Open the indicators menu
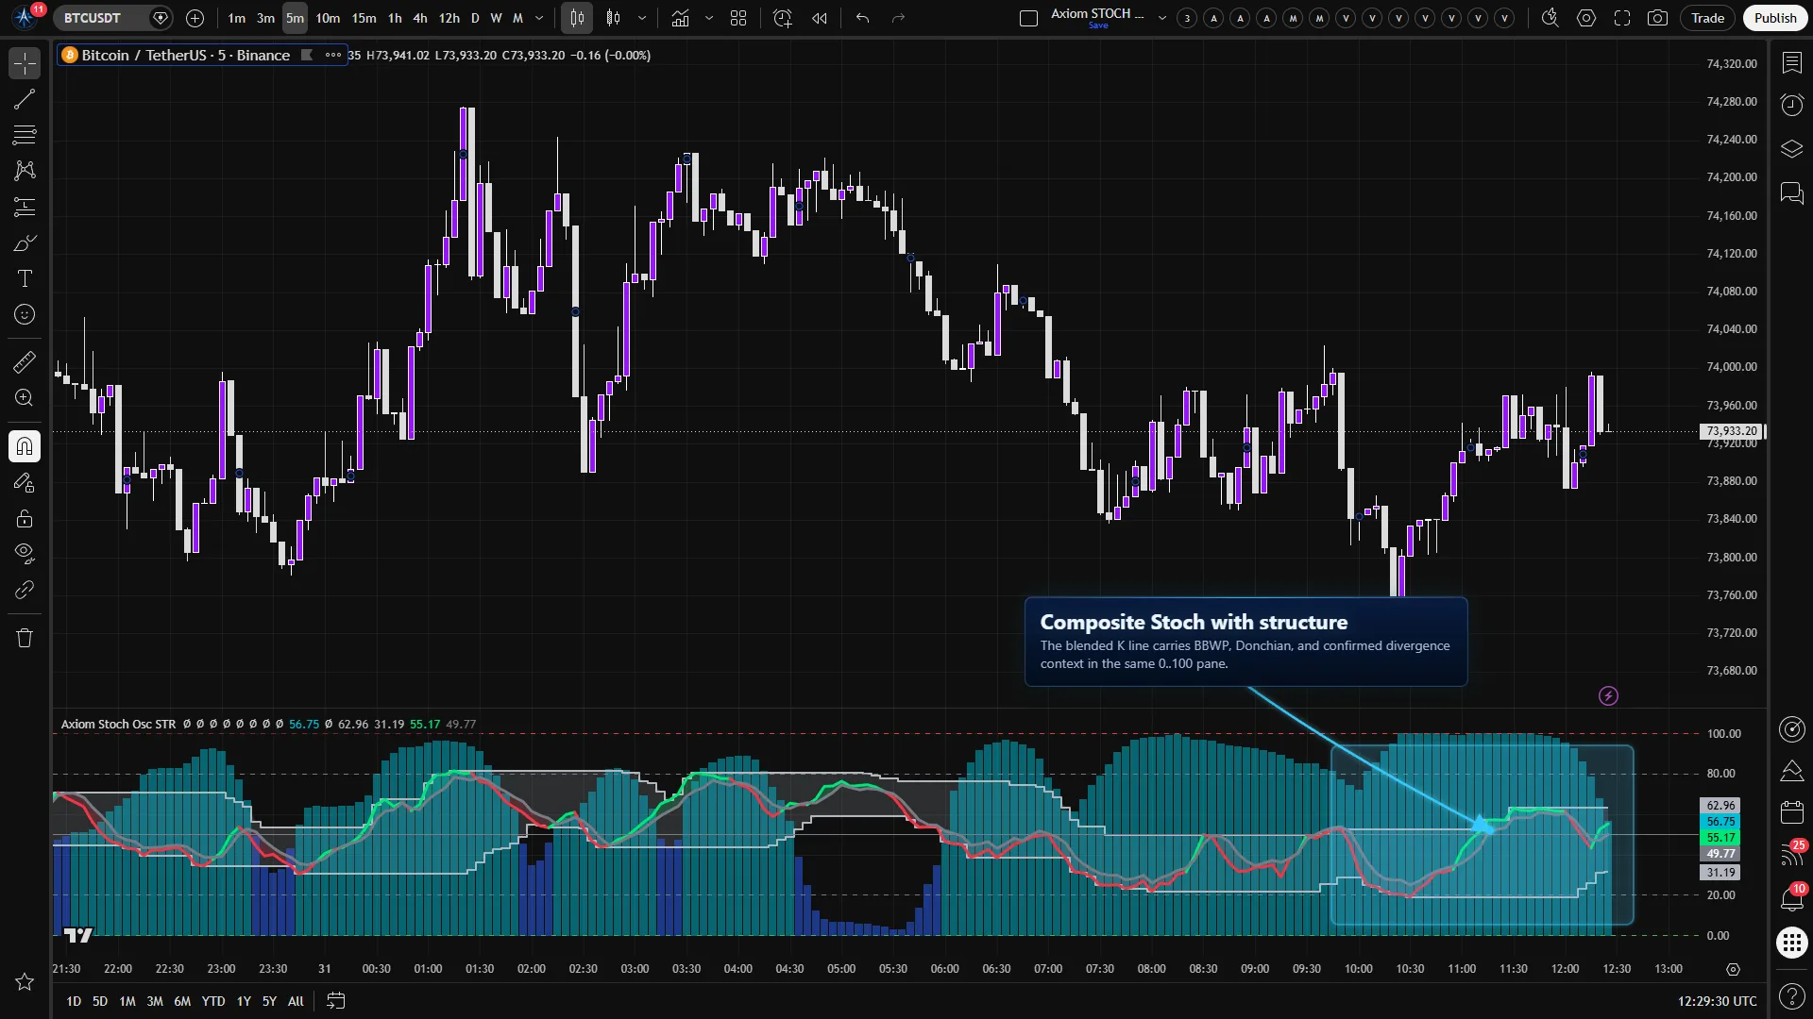Viewport: 1813px width, 1019px height. click(x=680, y=18)
